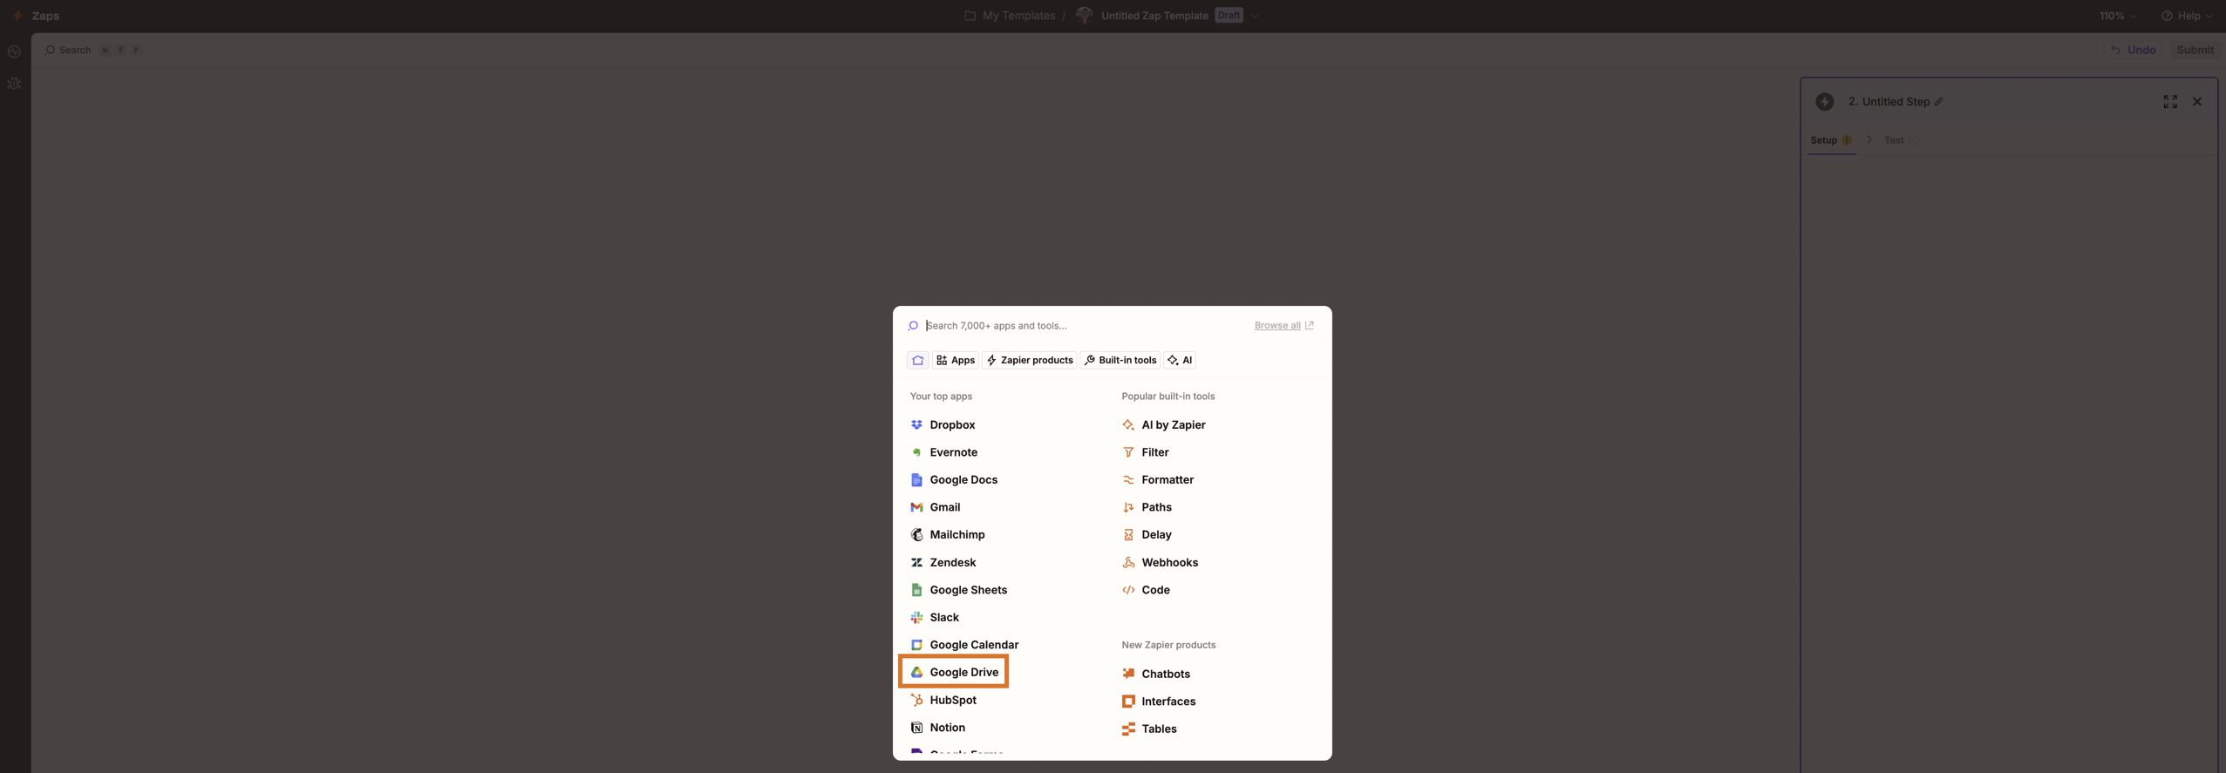Click the editor Search box
Image resolution: width=2226 pixels, height=773 pixels.
[x=93, y=50]
